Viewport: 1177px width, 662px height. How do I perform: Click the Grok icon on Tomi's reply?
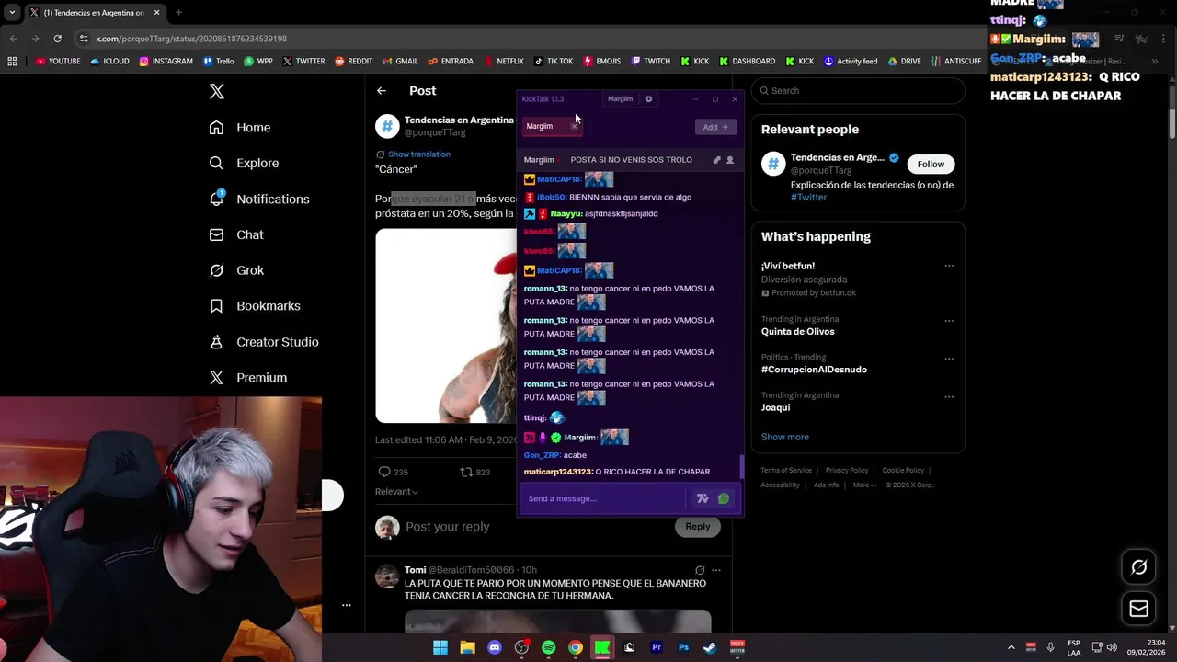tap(700, 570)
